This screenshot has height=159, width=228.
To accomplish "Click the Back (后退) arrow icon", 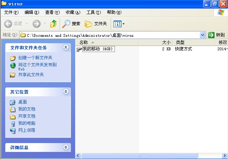I will (x=8, y=24).
